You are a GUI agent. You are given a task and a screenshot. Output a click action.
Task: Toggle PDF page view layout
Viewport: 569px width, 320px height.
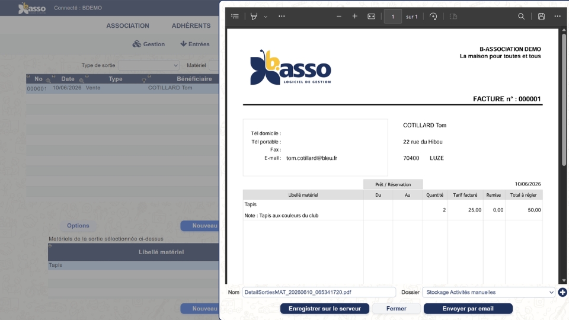click(453, 17)
